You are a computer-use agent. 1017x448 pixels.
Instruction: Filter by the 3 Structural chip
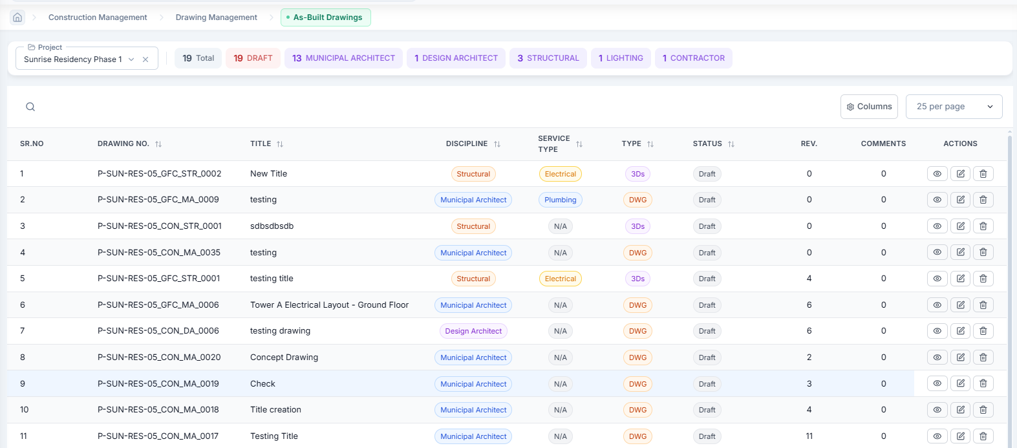click(x=548, y=58)
